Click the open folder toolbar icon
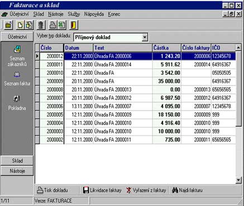Screen dimensions: 244x206 (8, 25)
